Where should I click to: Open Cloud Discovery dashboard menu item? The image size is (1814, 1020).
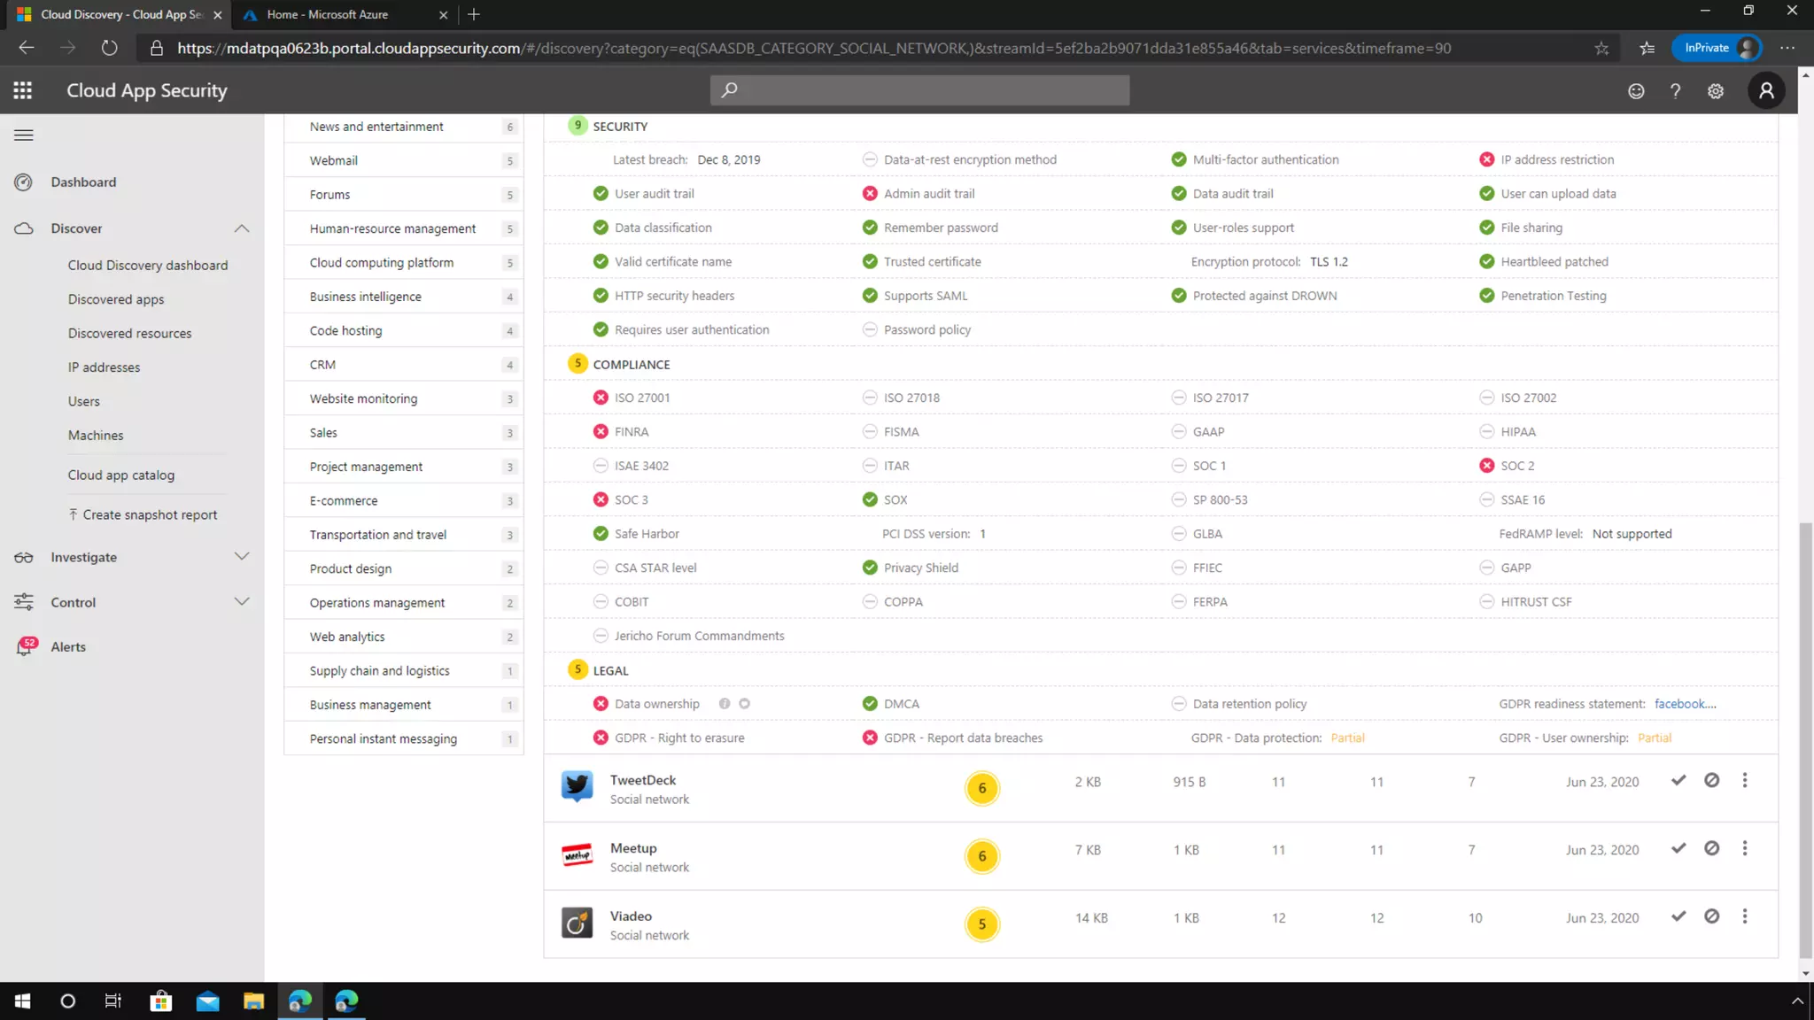tap(148, 266)
